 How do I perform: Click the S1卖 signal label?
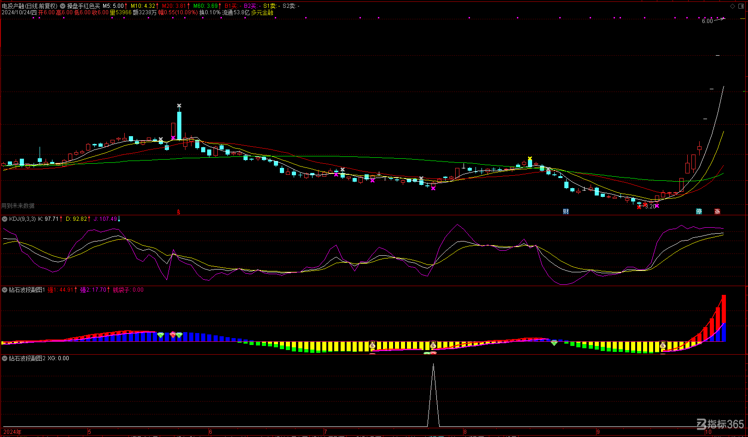click(x=272, y=6)
